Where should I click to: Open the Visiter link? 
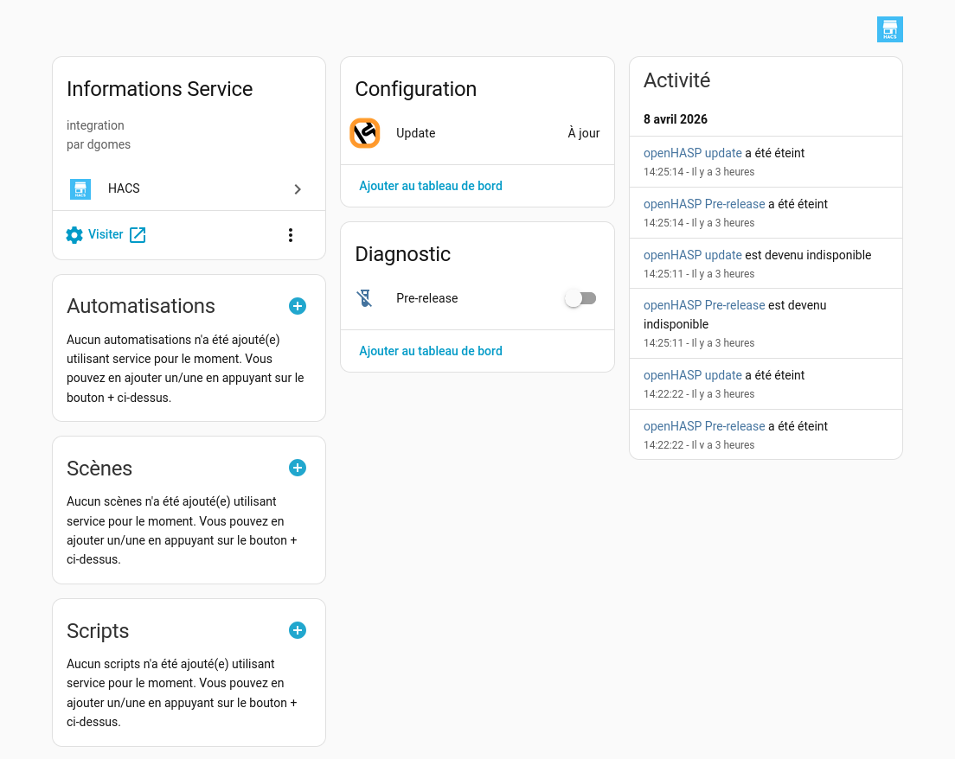pyautogui.click(x=106, y=234)
